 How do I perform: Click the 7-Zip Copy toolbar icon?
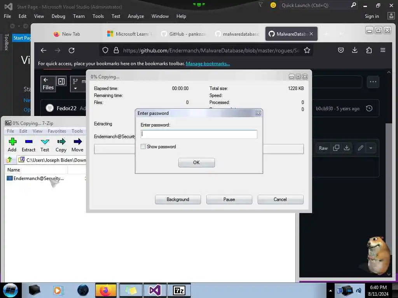click(x=61, y=145)
